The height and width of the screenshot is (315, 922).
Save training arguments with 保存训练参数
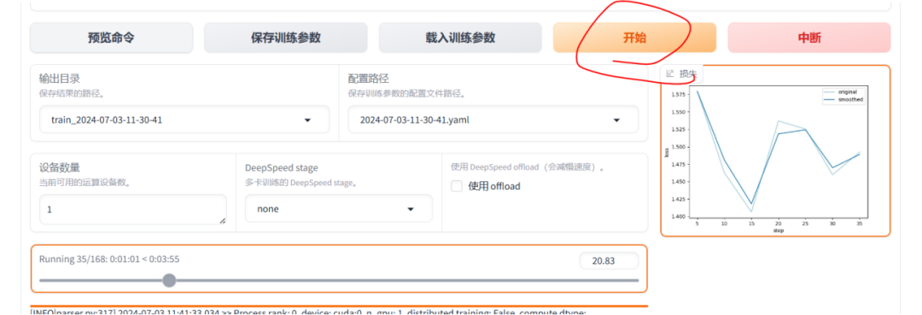(286, 38)
